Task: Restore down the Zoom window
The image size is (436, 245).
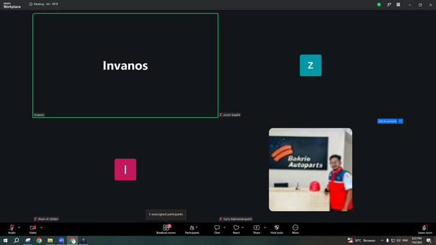Action: pyautogui.click(x=420, y=5)
